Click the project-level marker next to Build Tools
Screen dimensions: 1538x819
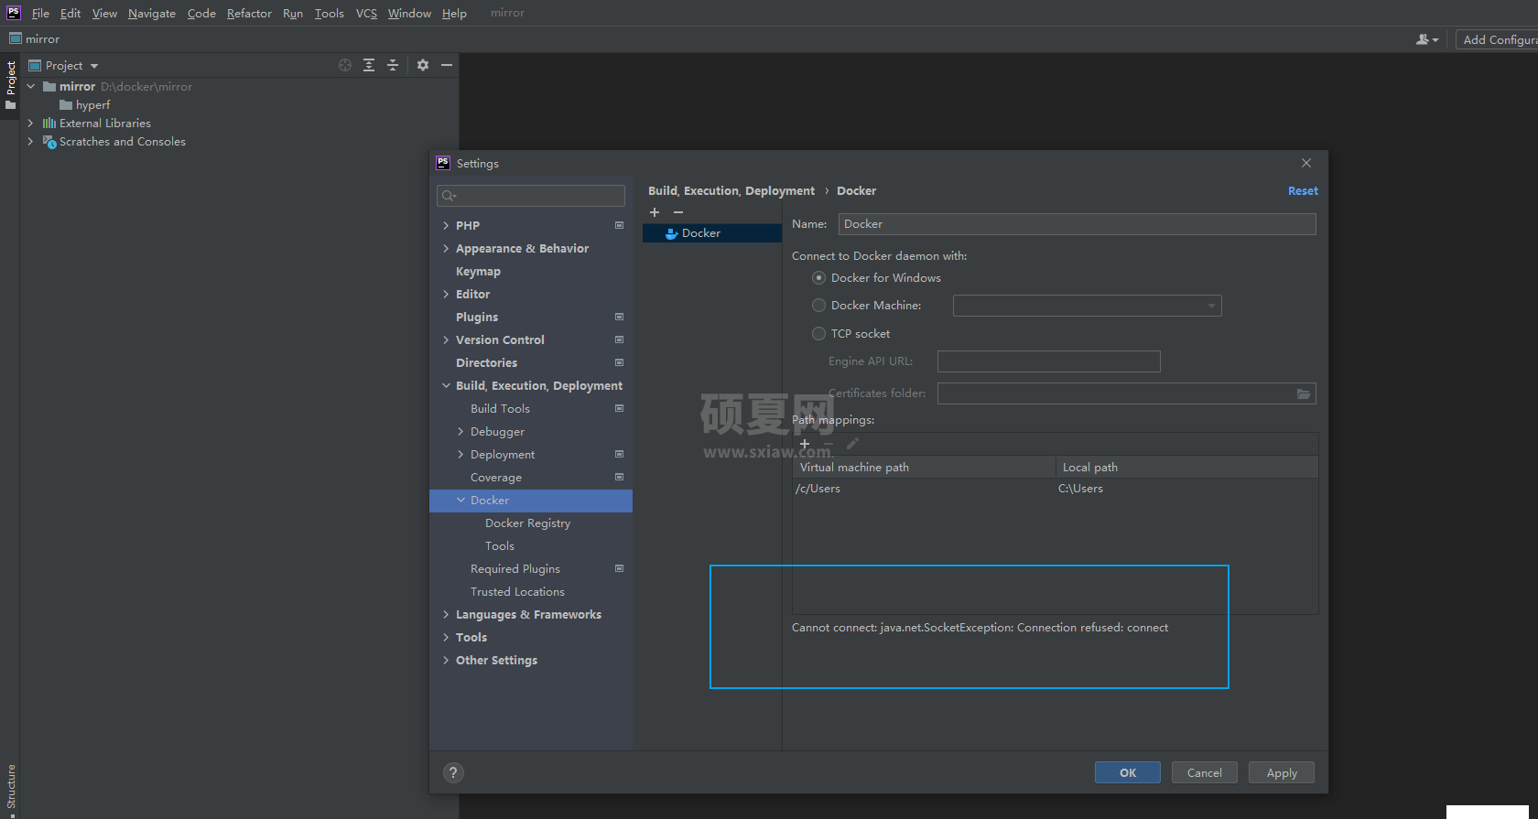click(620, 408)
